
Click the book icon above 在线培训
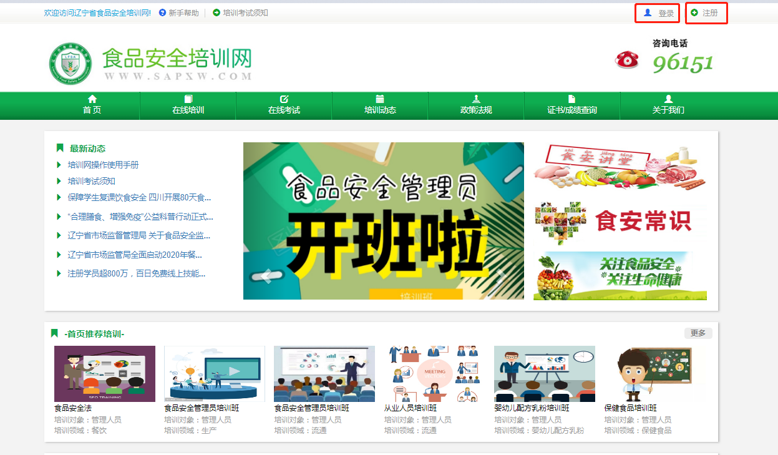coord(188,99)
